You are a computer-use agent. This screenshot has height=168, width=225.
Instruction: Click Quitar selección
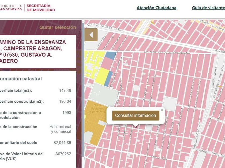[58, 27]
